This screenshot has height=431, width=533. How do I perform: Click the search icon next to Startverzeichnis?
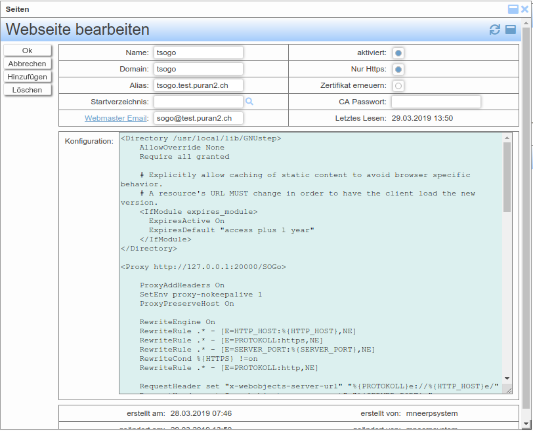coord(249,102)
